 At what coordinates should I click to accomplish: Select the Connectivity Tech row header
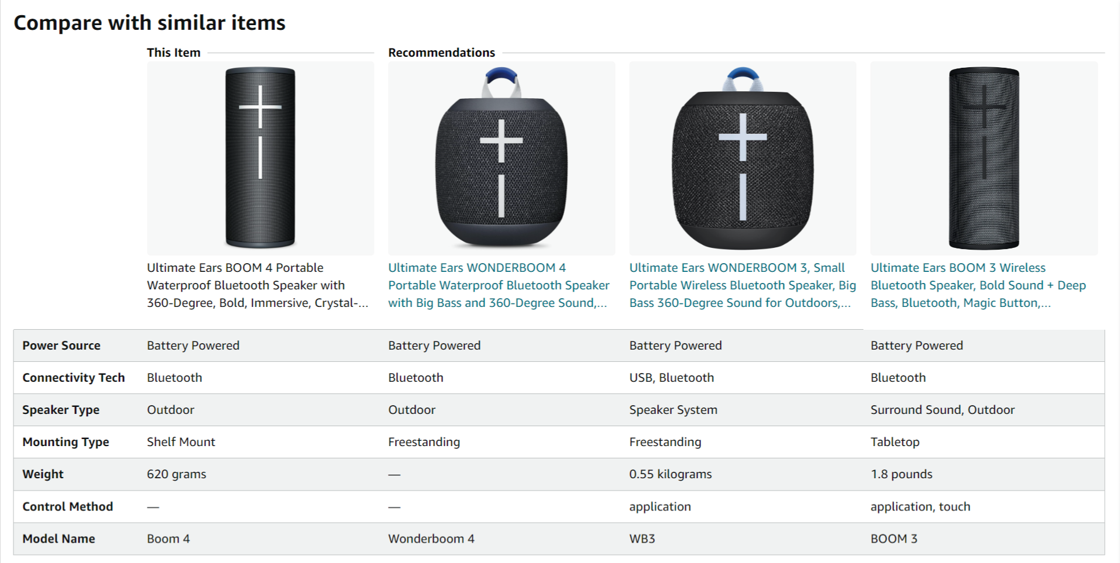pyautogui.click(x=74, y=378)
